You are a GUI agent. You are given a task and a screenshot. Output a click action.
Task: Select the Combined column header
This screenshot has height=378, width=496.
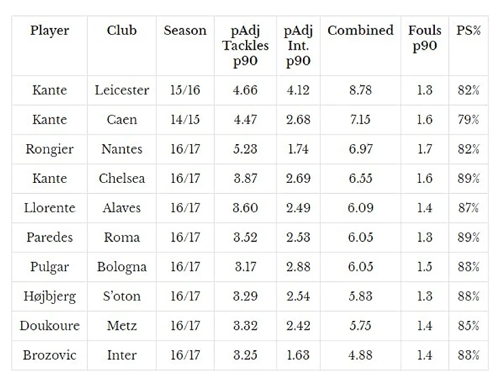[360, 31]
